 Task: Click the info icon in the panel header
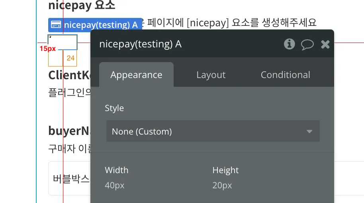coord(290,44)
